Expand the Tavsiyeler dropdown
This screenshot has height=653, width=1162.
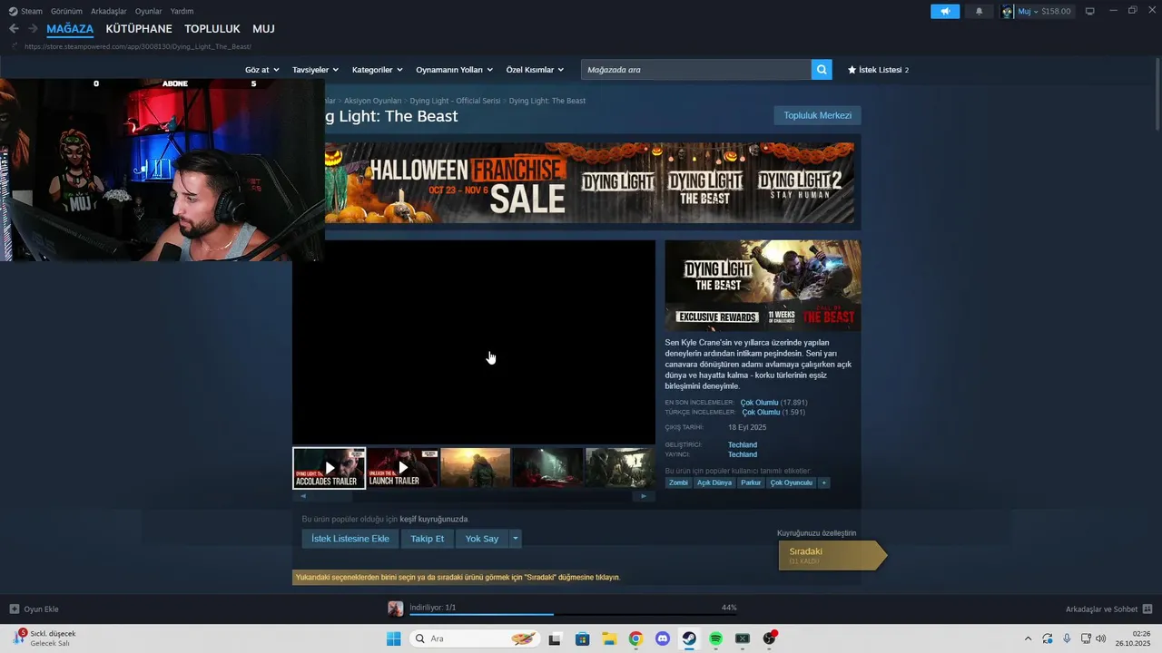[315, 70]
